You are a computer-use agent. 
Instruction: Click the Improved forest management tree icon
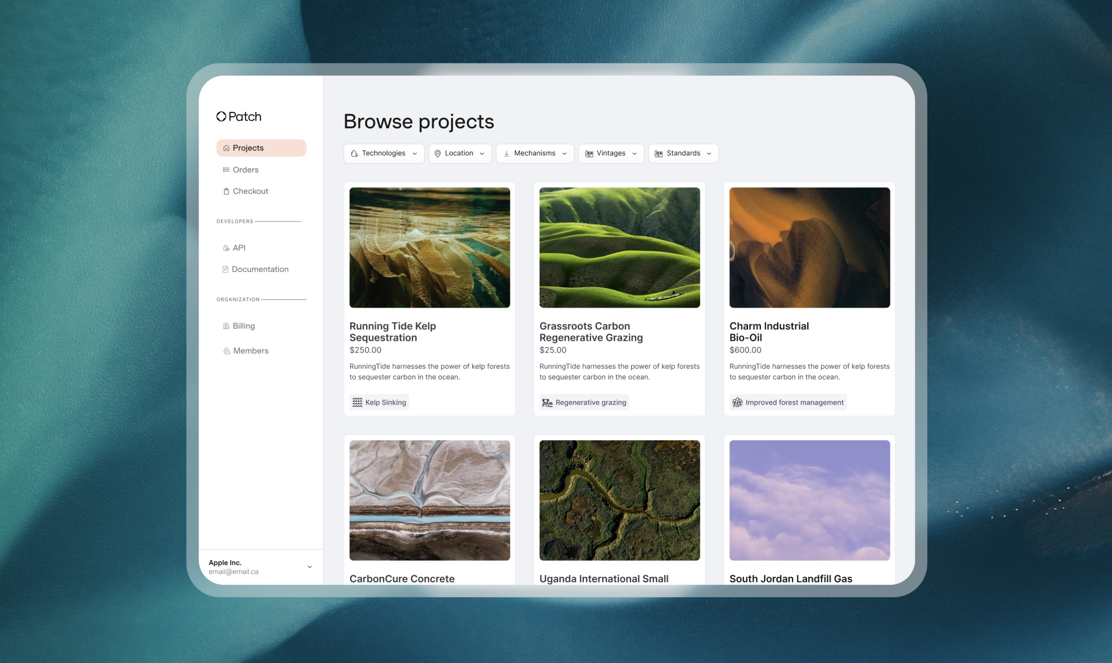click(x=737, y=403)
